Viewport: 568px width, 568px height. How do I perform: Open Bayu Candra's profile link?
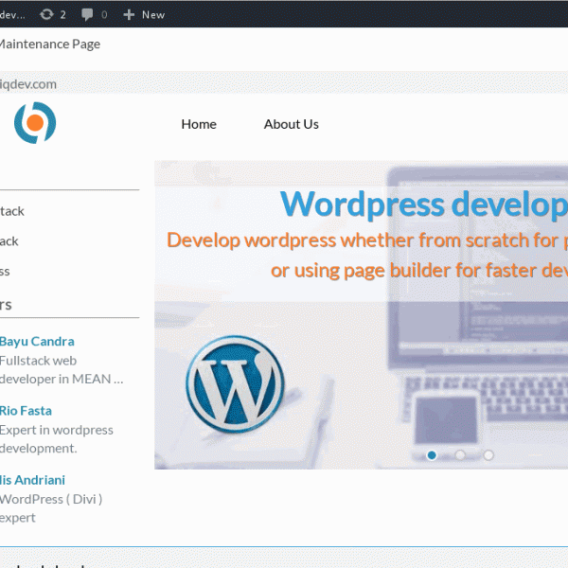37,342
